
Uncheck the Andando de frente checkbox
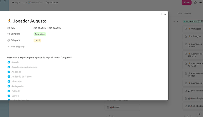(x=9, y=77)
